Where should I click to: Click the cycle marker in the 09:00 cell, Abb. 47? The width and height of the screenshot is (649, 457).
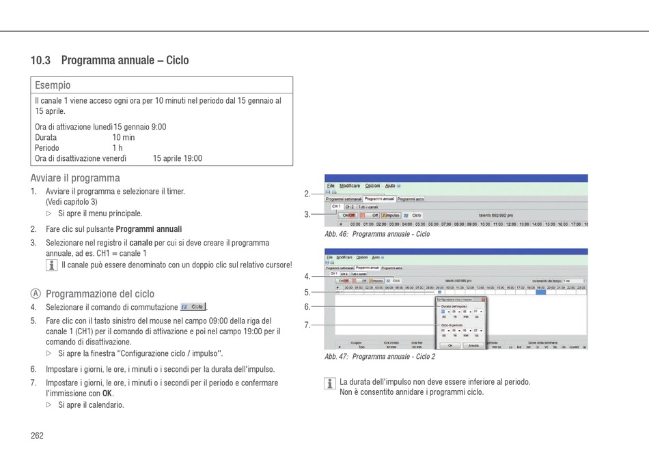(439, 292)
